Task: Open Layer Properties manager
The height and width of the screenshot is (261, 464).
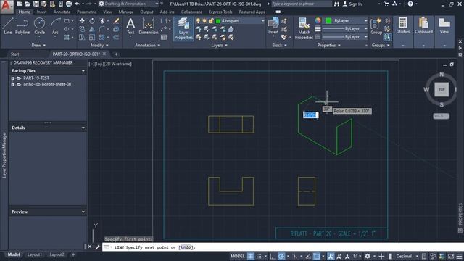Action: pyautogui.click(x=183, y=29)
